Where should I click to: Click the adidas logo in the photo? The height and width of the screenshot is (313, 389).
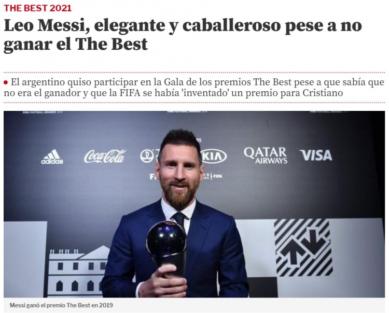pyautogui.click(x=52, y=156)
